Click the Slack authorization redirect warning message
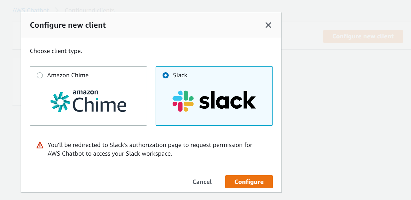This screenshot has width=411, height=200. pos(150,149)
